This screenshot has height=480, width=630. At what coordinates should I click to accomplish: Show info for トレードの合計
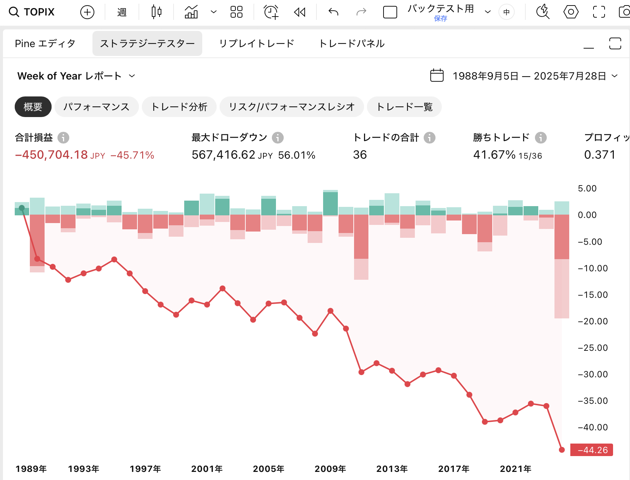pos(430,138)
